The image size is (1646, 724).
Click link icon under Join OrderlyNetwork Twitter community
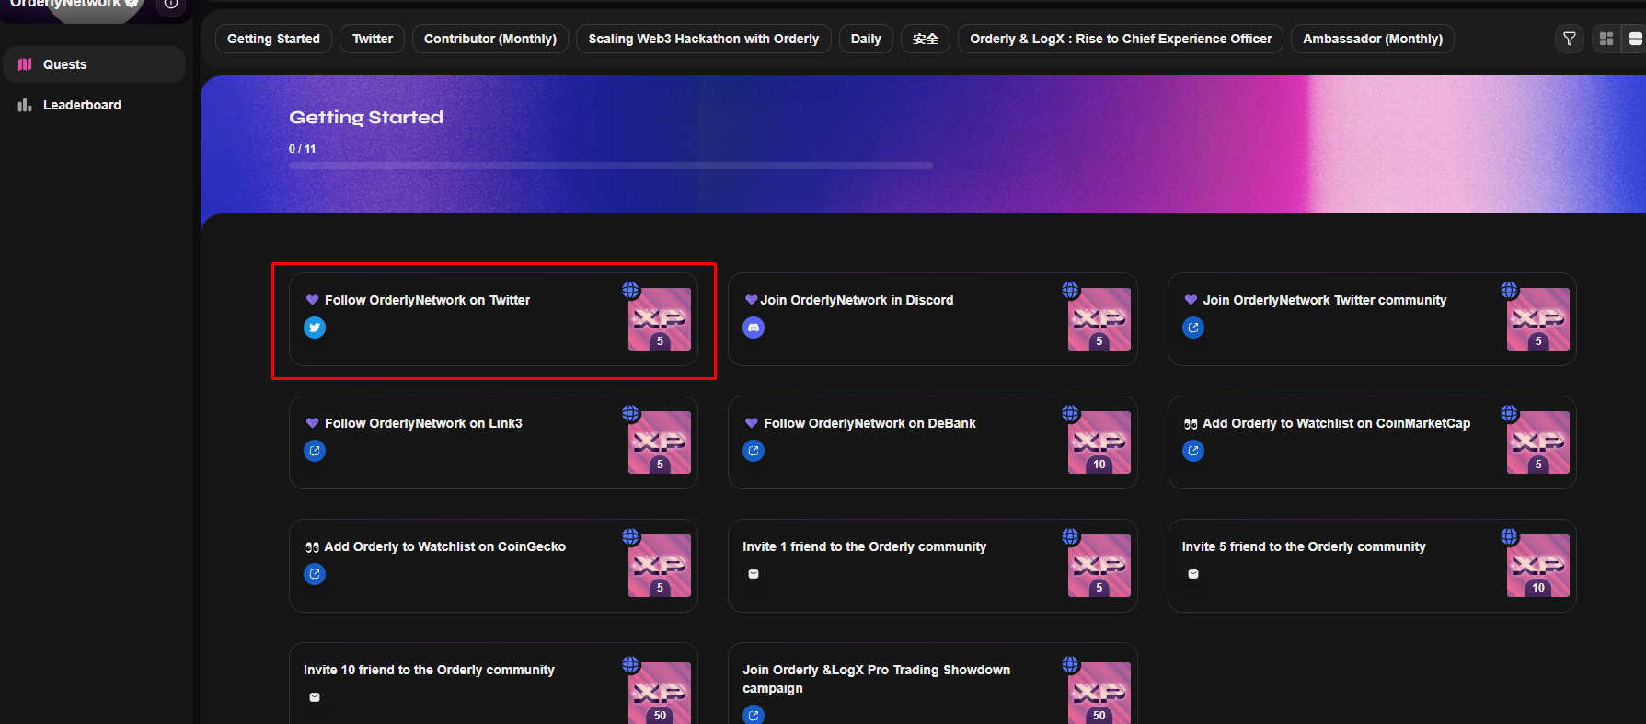click(x=1193, y=328)
